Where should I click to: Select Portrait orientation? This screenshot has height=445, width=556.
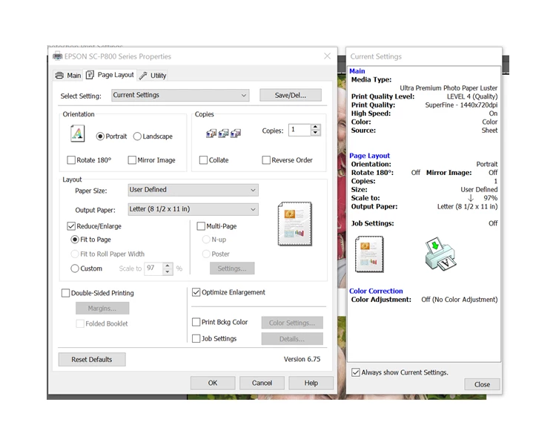coord(111,136)
